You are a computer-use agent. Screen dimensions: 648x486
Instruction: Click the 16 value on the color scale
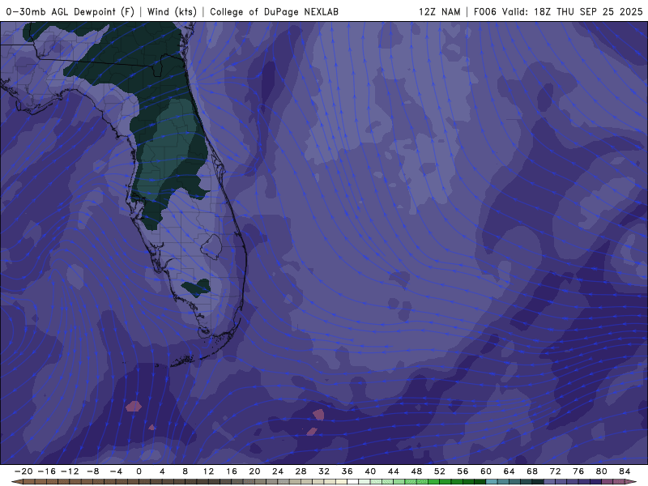(x=232, y=471)
